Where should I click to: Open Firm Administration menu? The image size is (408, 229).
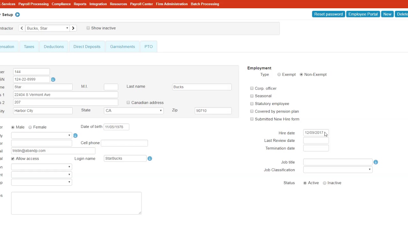(x=172, y=4)
